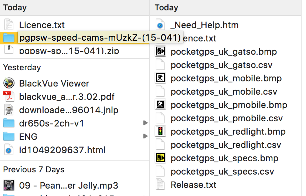This screenshot has height=196, width=306.
Task: Click the PDF icon for blackvue manual
Action: [8, 97]
